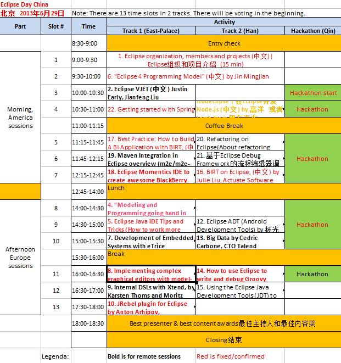This screenshot has width=341, height=363.
Task: Click the "15:30-16:00" time cell
Action: coord(88,257)
